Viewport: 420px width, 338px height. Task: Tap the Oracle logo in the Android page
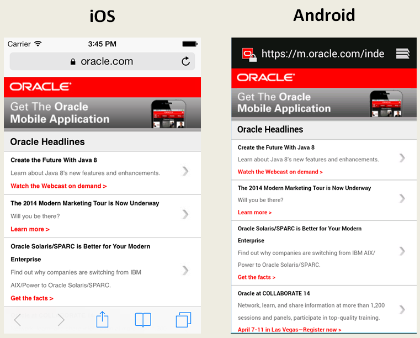(x=265, y=77)
